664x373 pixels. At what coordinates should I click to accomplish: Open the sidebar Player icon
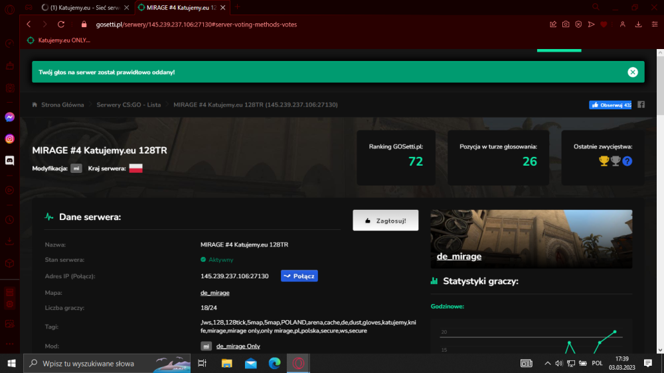pos(9,190)
